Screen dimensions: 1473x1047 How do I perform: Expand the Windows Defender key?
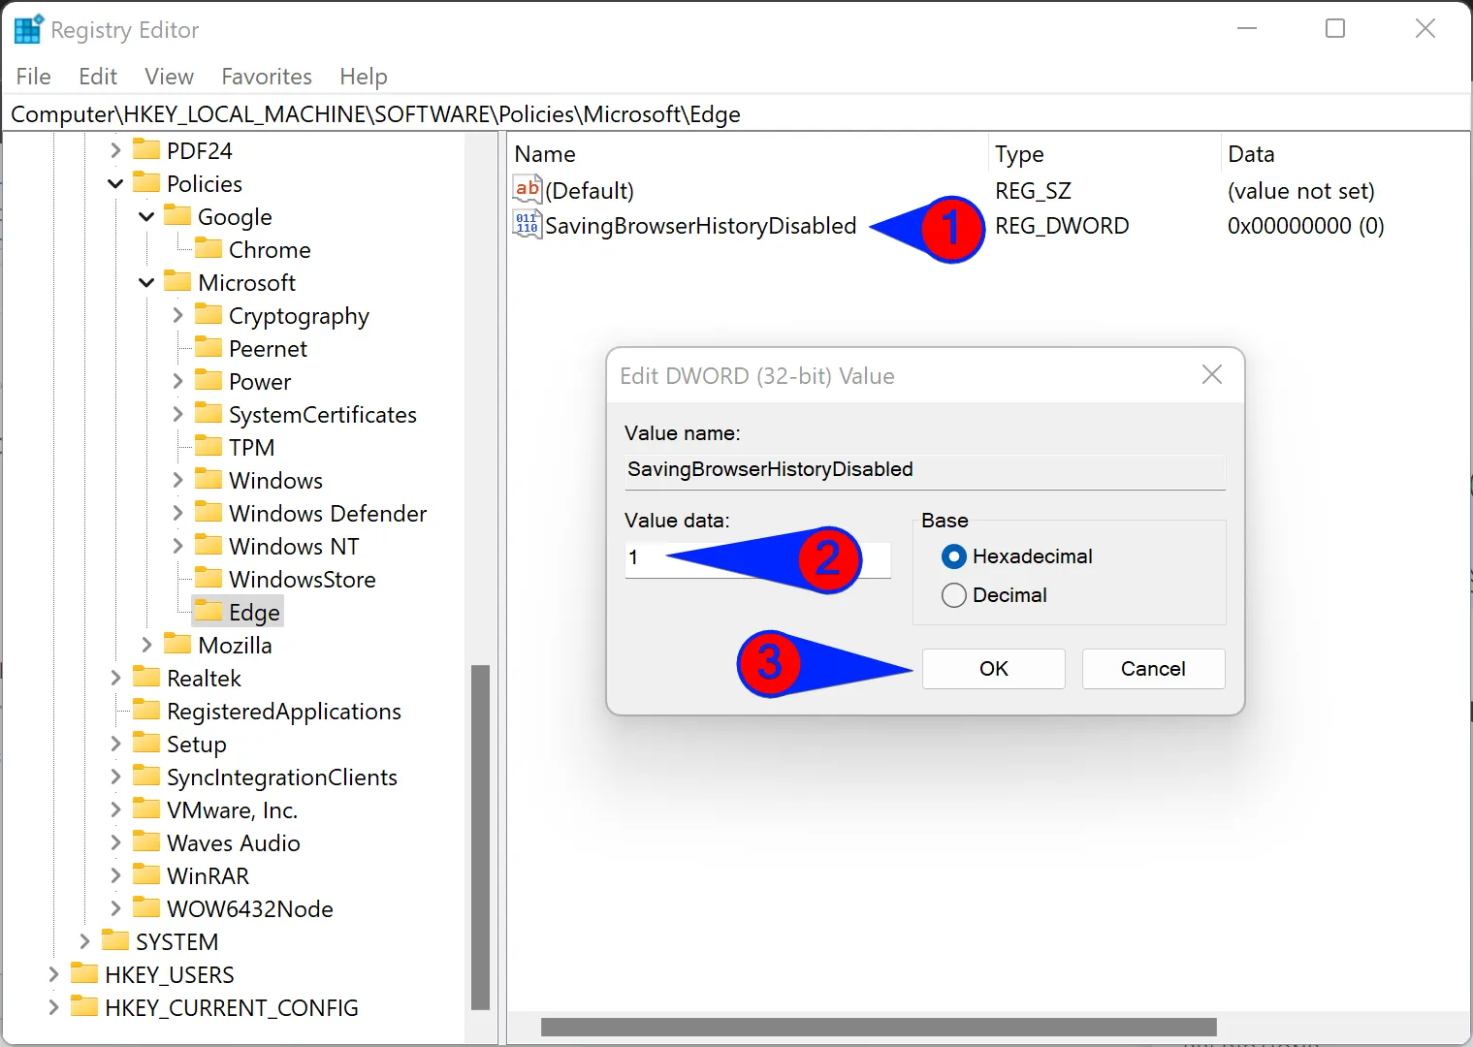coord(177,513)
